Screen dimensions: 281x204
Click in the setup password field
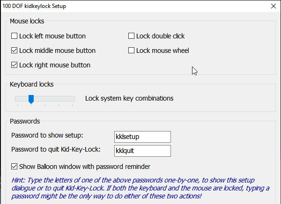(x=142, y=137)
